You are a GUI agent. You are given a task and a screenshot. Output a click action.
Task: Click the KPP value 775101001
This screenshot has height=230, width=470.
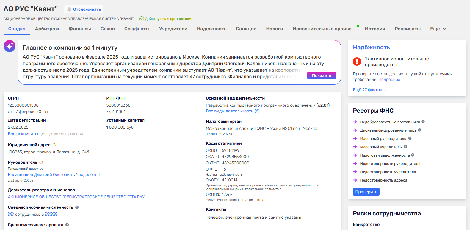116,111
